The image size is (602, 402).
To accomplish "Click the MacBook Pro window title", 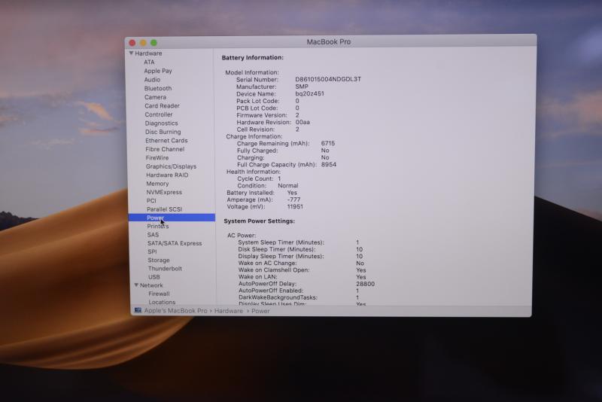I will click(329, 42).
